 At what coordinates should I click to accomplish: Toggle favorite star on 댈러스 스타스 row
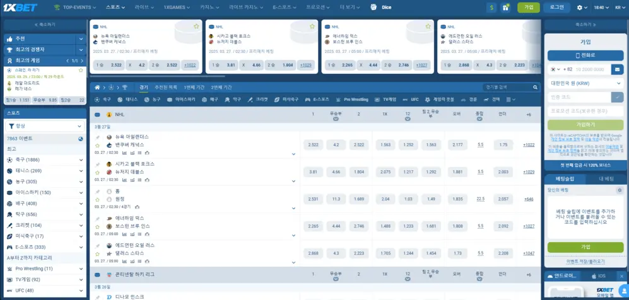pyautogui.click(x=97, y=254)
